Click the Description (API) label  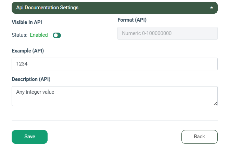31,79
